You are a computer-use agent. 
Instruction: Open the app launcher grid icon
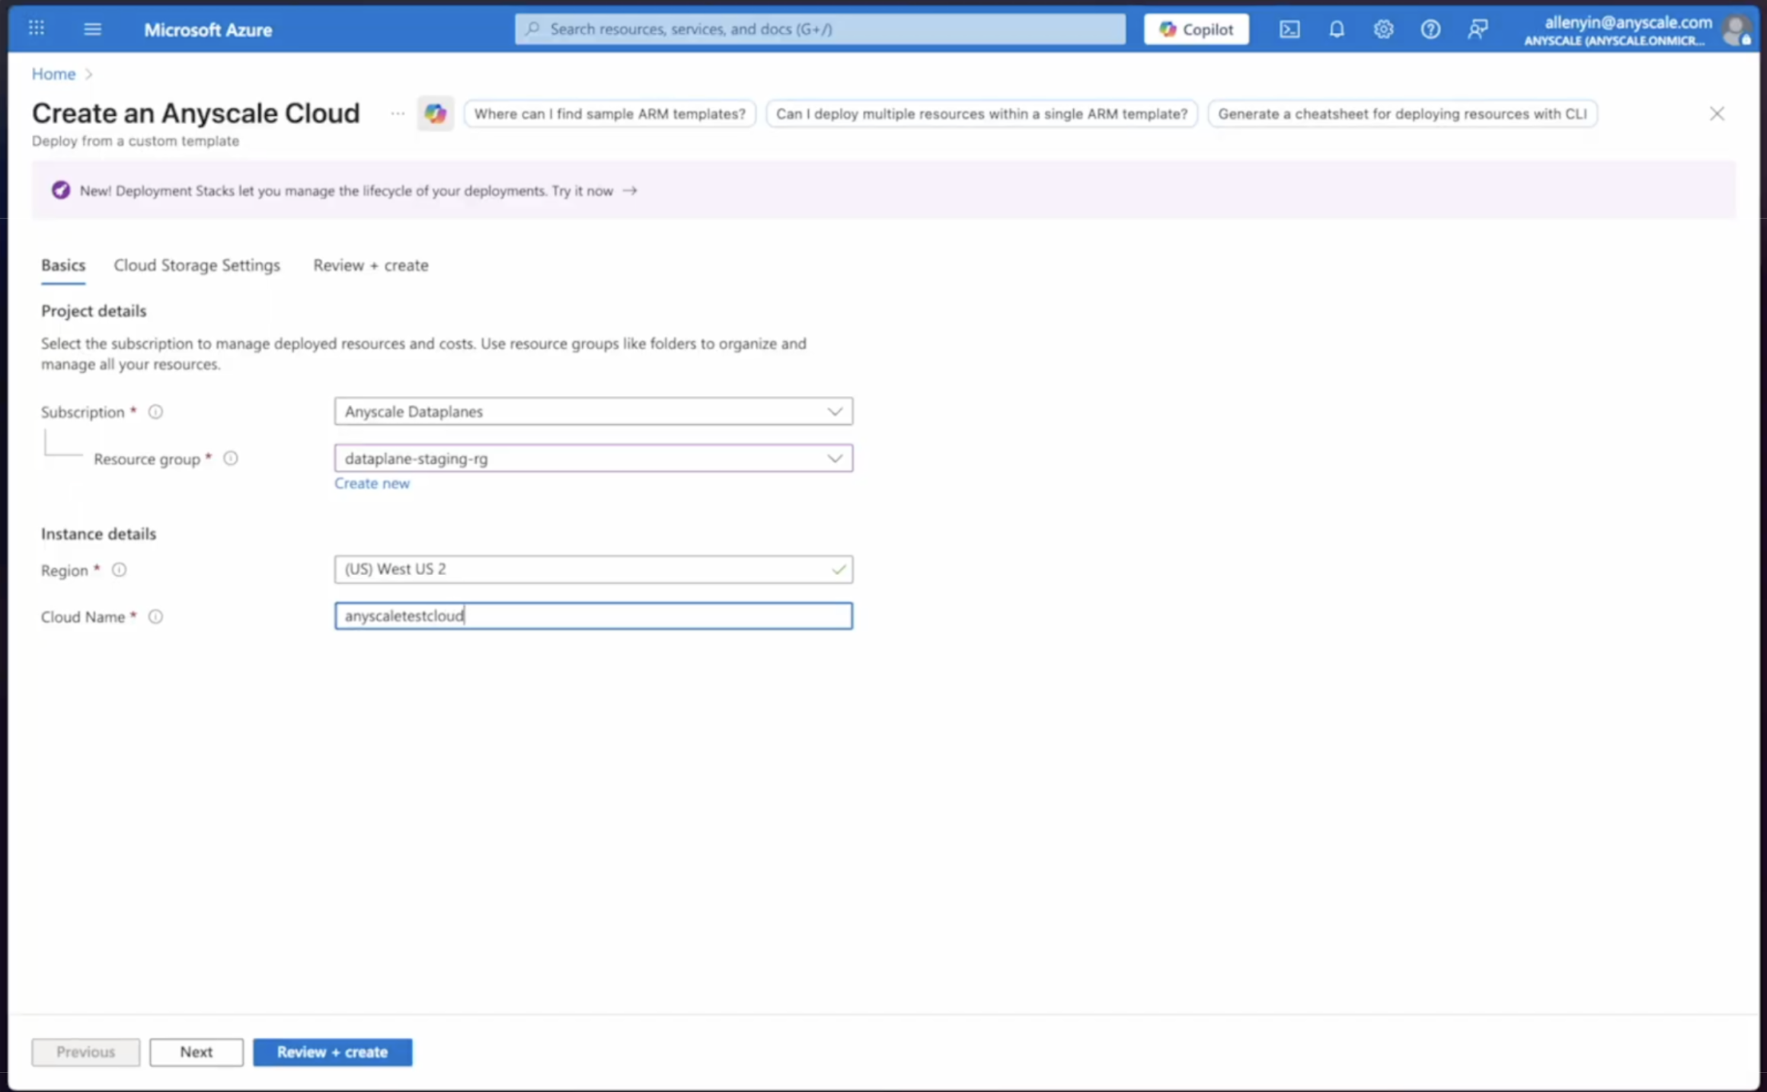tap(36, 28)
